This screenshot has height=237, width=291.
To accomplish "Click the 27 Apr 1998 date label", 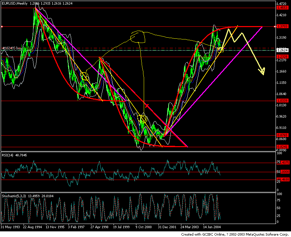I will (x=99, y=227).
